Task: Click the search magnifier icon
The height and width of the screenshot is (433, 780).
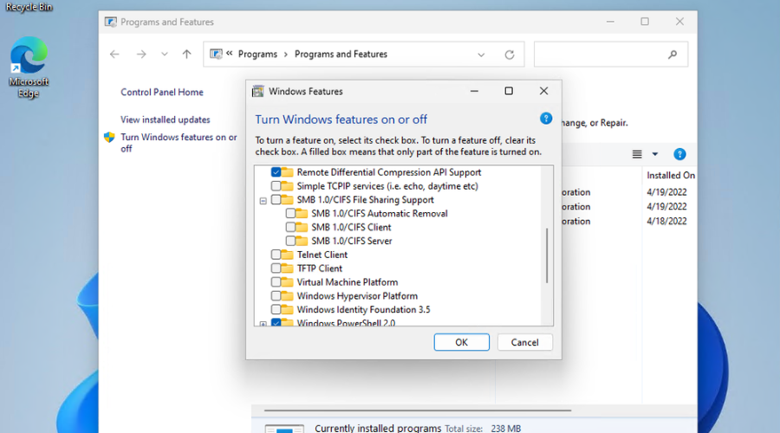Action: 673,55
